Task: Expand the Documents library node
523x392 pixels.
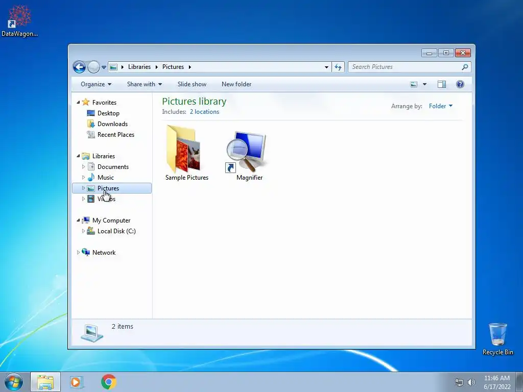Action: coord(83,167)
